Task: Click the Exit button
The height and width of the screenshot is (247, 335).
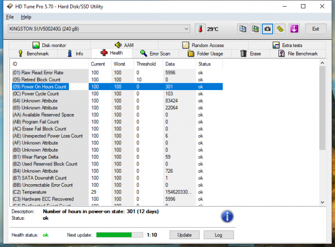Action: (315, 29)
